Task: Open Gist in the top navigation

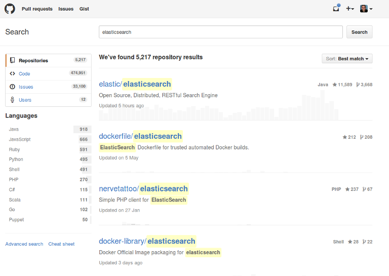Action: (x=84, y=9)
